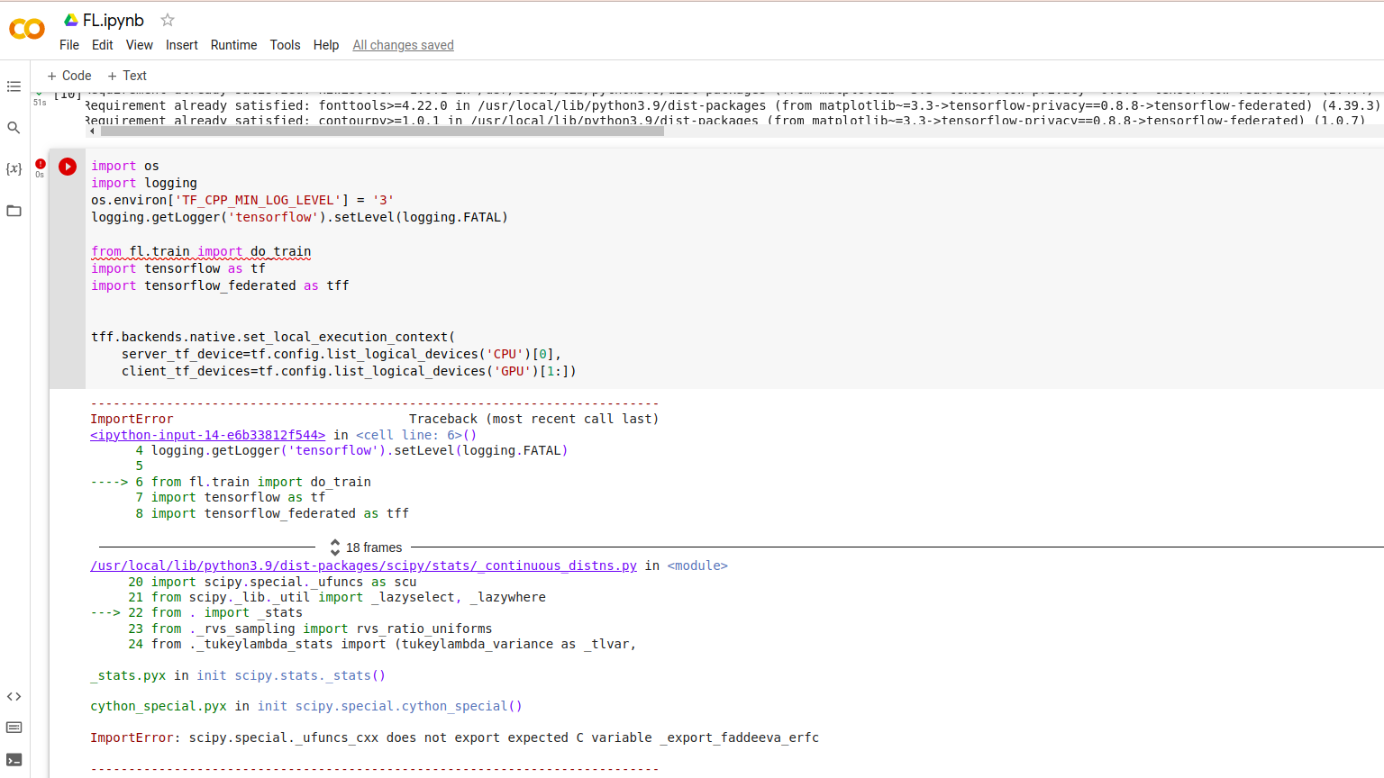Viewport: 1384px width, 778px height.
Task: Open the Tools menu
Action: click(x=285, y=44)
